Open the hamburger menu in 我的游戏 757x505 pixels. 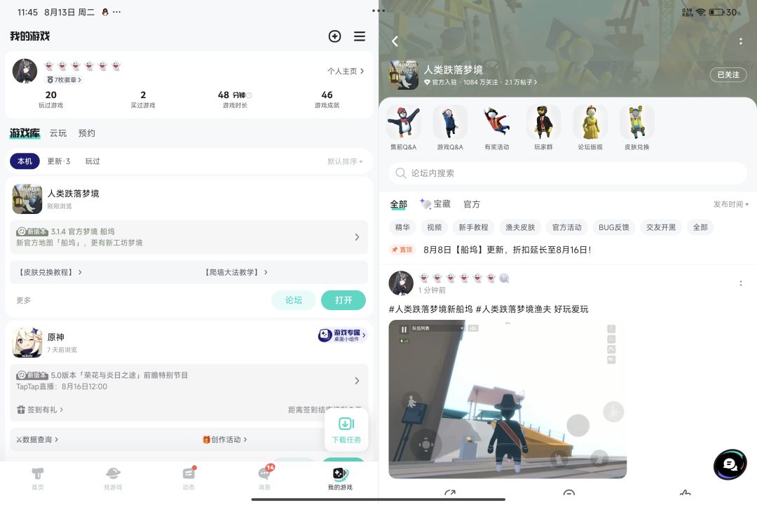359,36
